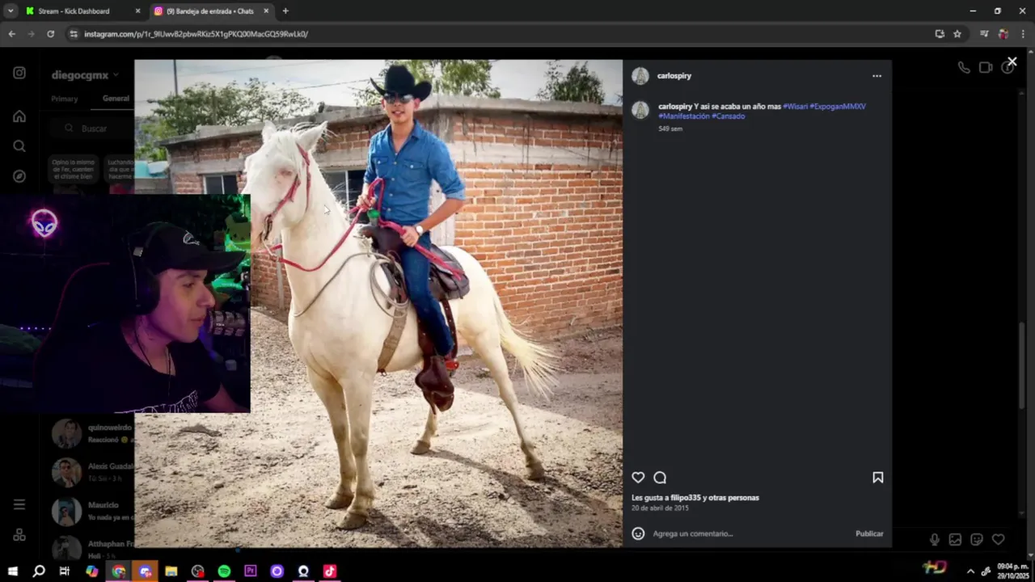Show hidden system tray icons
The height and width of the screenshot is (582, 1035).
pyautogui.click(x=970, y=571)
